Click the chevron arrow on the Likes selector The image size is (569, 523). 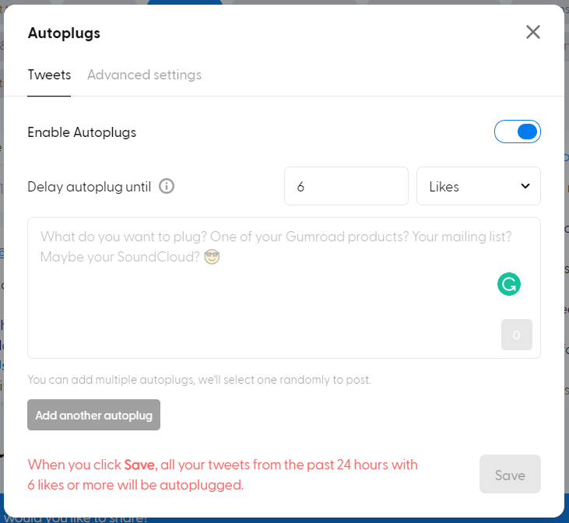point(525,187)
